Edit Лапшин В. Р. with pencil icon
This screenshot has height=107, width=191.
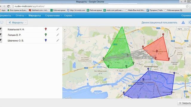[58, 35]
